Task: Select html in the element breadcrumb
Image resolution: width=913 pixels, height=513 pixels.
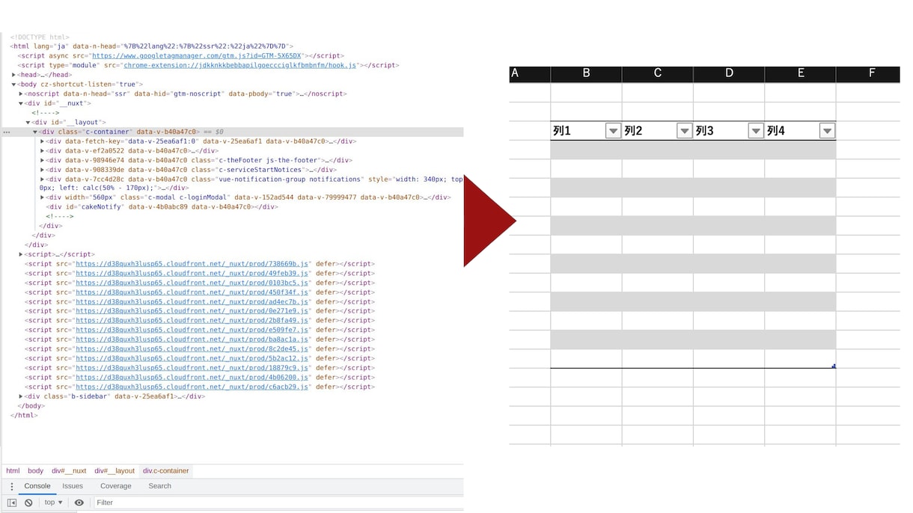Action: [13, 471]
